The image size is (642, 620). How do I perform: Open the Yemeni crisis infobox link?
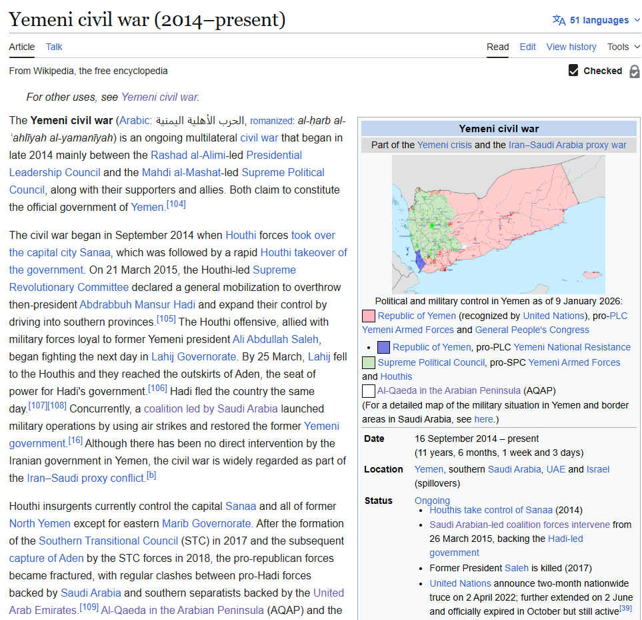tap(444, 145)
